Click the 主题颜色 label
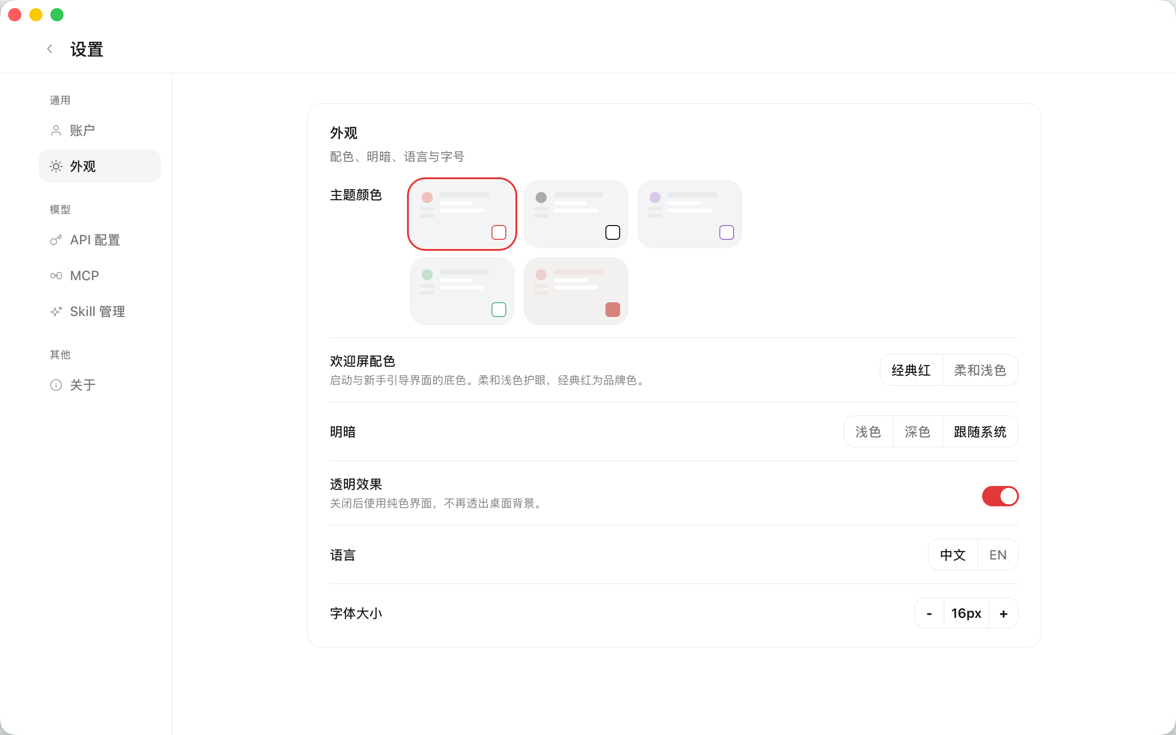This screenshot has width=1176, height=735. [356, 195]
